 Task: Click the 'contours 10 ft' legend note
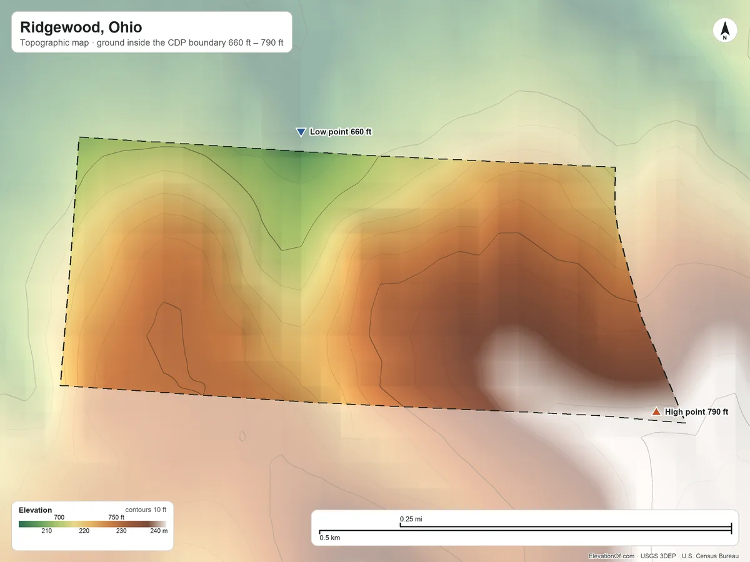[x=146, y=510]
